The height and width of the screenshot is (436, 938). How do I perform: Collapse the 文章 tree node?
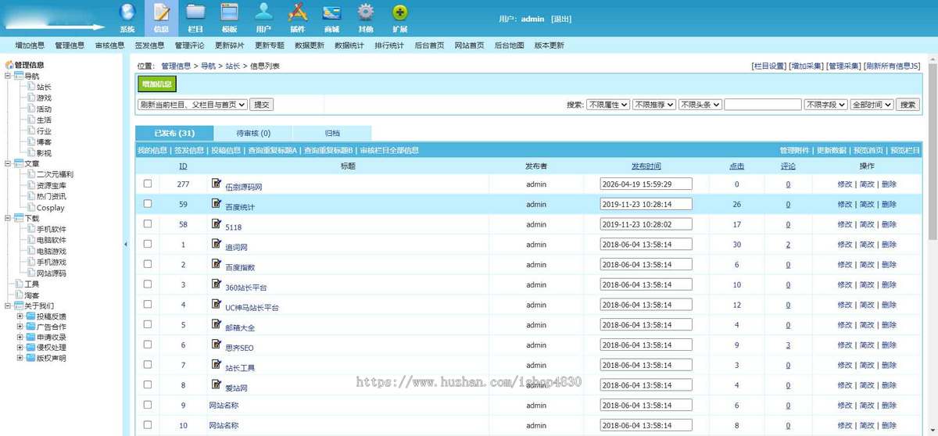click(9, 163)
